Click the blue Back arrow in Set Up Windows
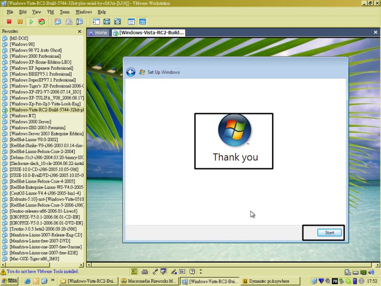Image resolution: width=381 pixels, height=286 pixels. click(x=130, y=72)
